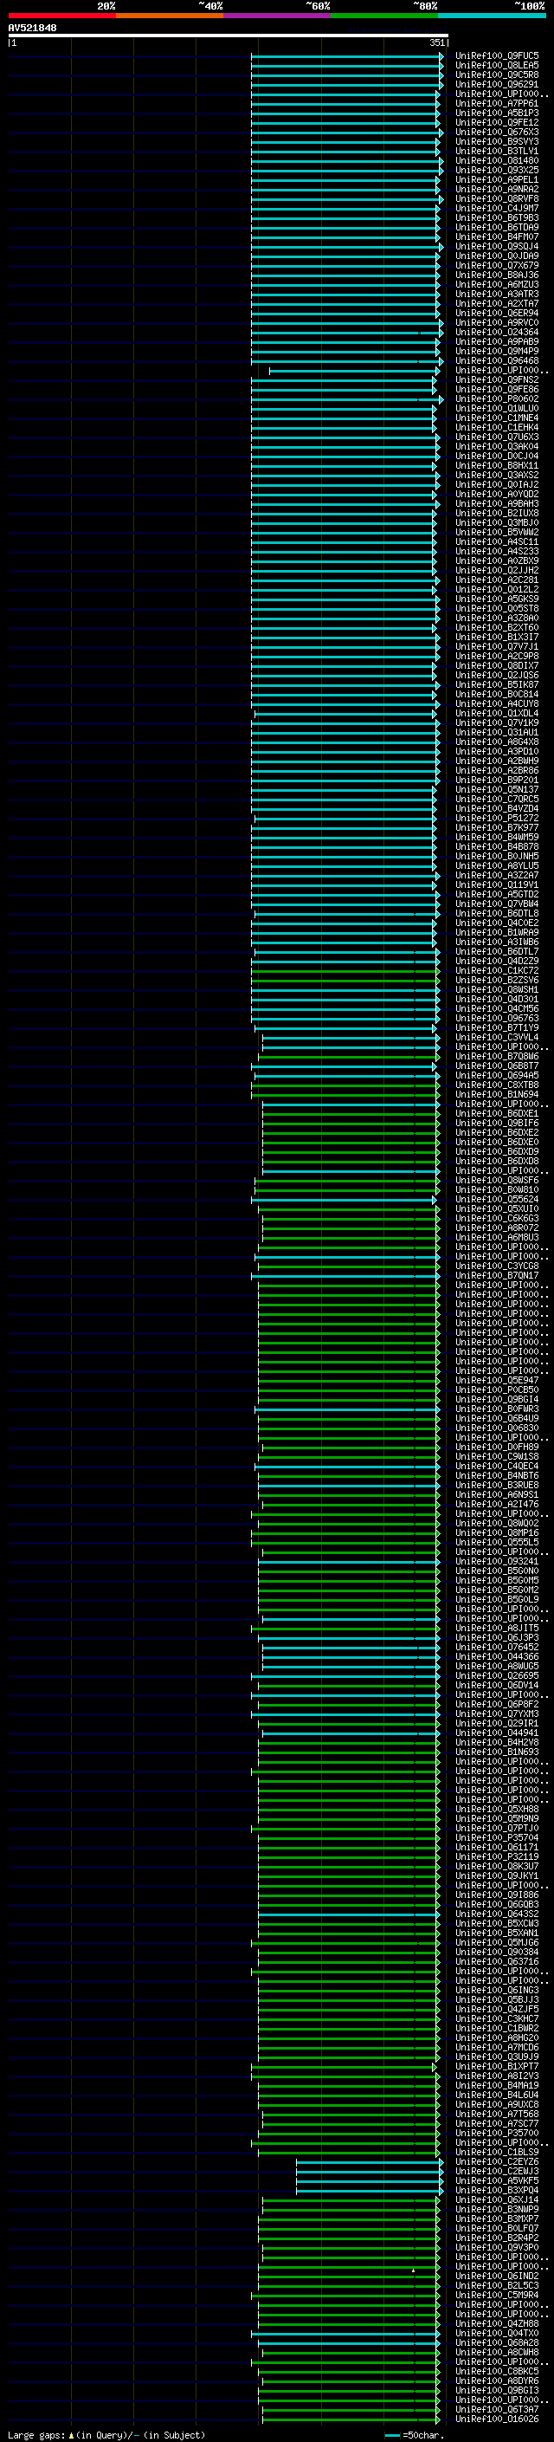Screen dimensions: 554x2442
Task: Select the UniRef100_A2C281 label
Action: pos(497,580)
